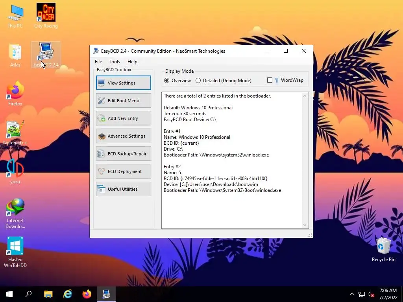The width and height of the screenshot is (403, 302).
Task: Click text 'Timeout: 30 seconds'
Action: point(185,114)
